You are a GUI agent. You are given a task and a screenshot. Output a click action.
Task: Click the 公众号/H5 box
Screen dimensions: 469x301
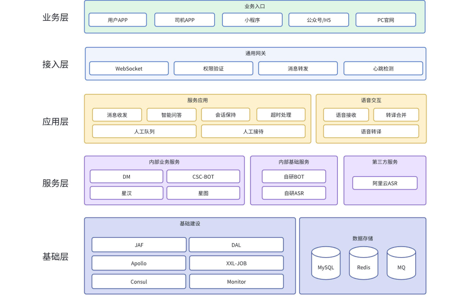coord(319,20)
